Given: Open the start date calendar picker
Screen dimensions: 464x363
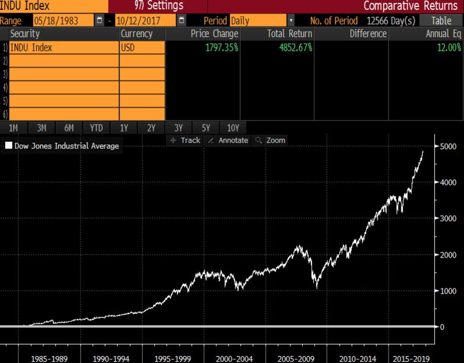Looking at the screenshot, I should tap(99, 20).
